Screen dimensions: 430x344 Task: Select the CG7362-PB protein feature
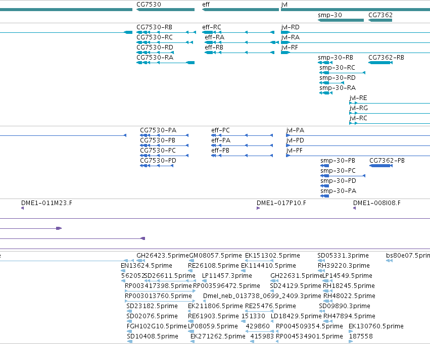pyautogui.click(x=381, y=166)
